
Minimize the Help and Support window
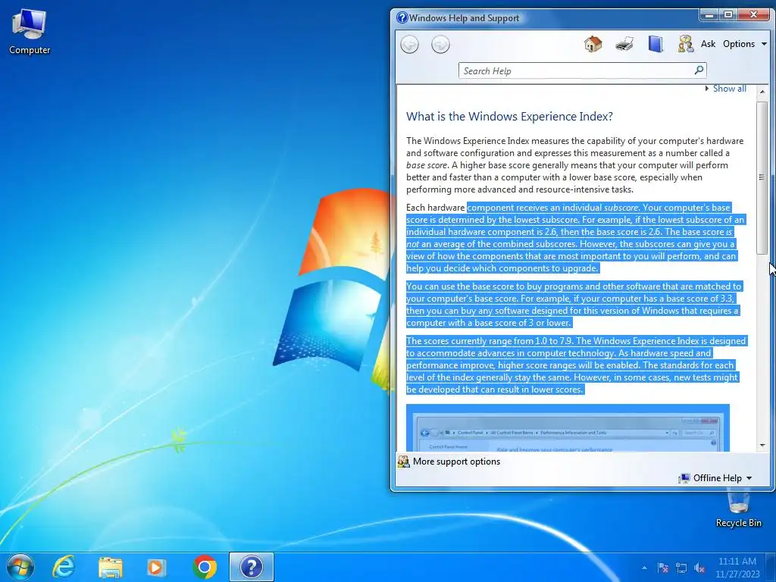(709, 15)
